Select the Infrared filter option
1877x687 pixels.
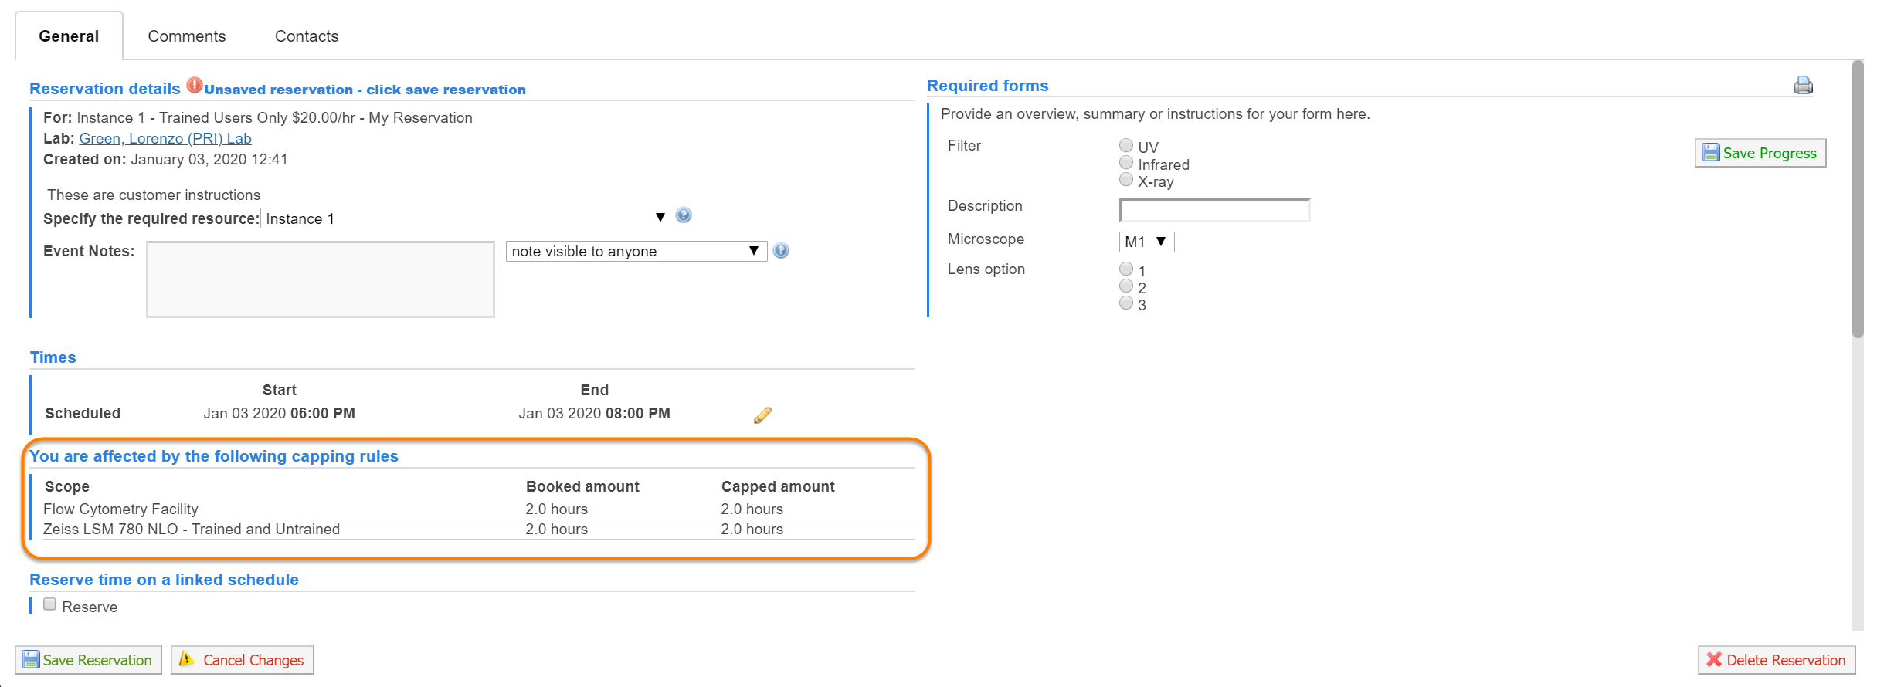point(1126,163)
